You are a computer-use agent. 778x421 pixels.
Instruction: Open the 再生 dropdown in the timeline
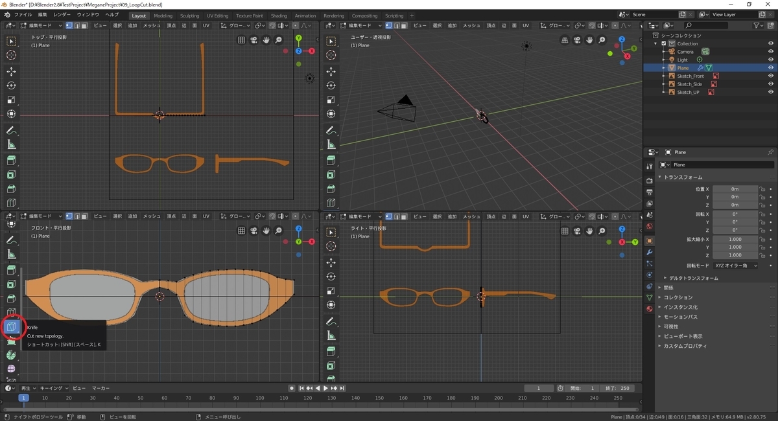pyautogui.click(x=28, y=388)
